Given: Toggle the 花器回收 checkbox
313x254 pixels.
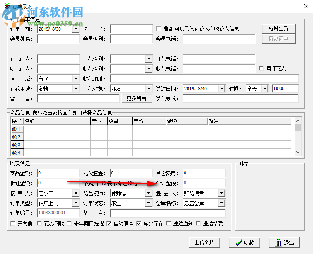Looking at the screenshot, I should 39,223.
